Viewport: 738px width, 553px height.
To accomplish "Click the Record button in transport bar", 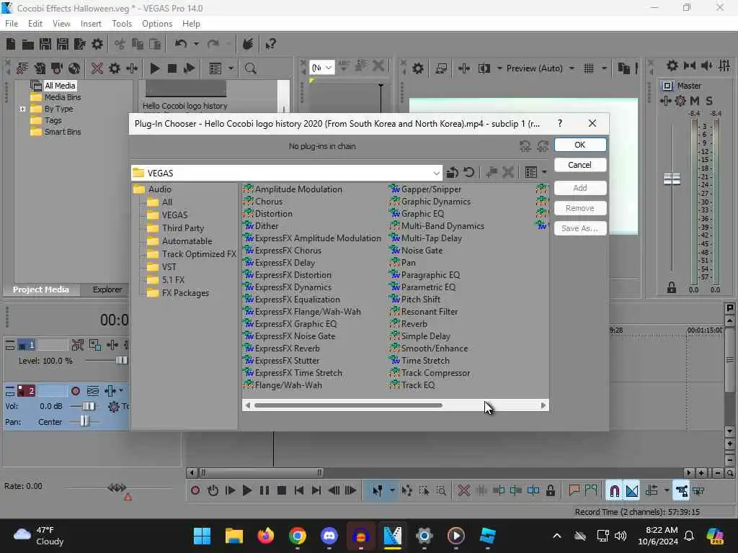I will 195,490.
